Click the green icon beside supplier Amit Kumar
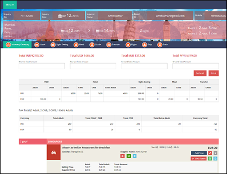 click(129, 156)
